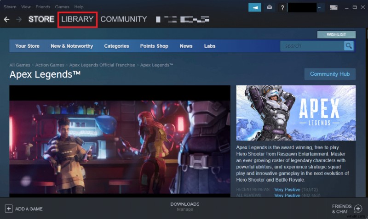Click the game description paragraph

(x=293, y=163)
